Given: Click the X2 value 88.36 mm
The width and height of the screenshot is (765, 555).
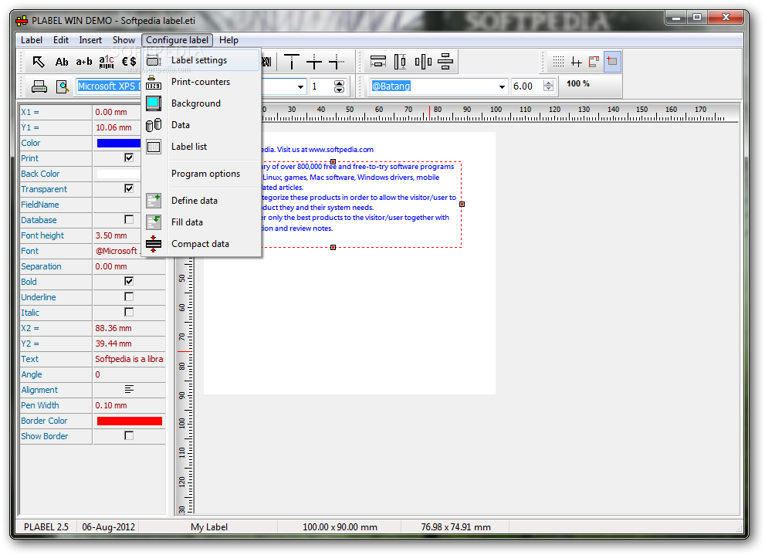Looking at the screenshot, I should coord(113,328).
